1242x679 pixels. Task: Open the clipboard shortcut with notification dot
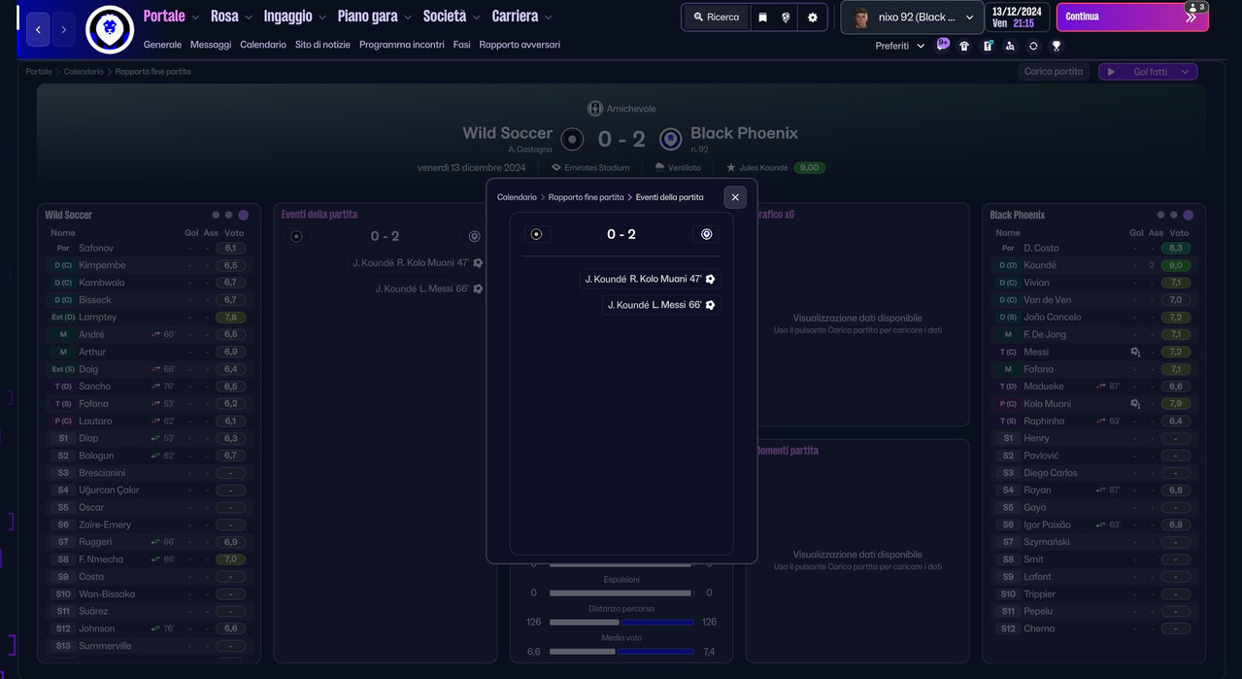point(988,46)
